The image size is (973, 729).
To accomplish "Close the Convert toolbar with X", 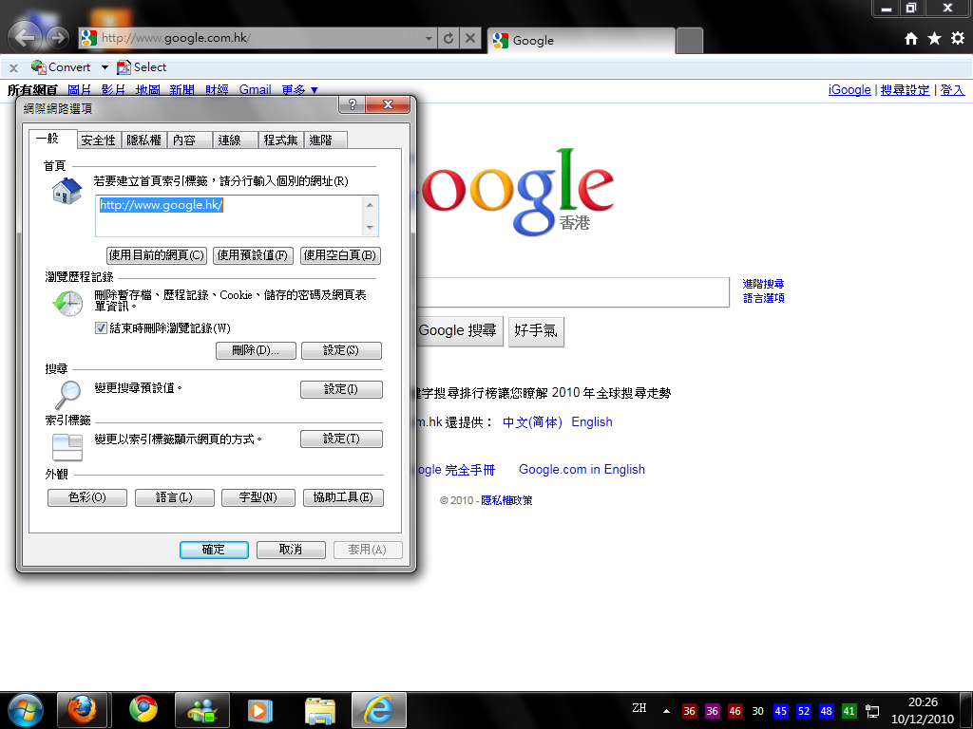I will pos(13,67).
